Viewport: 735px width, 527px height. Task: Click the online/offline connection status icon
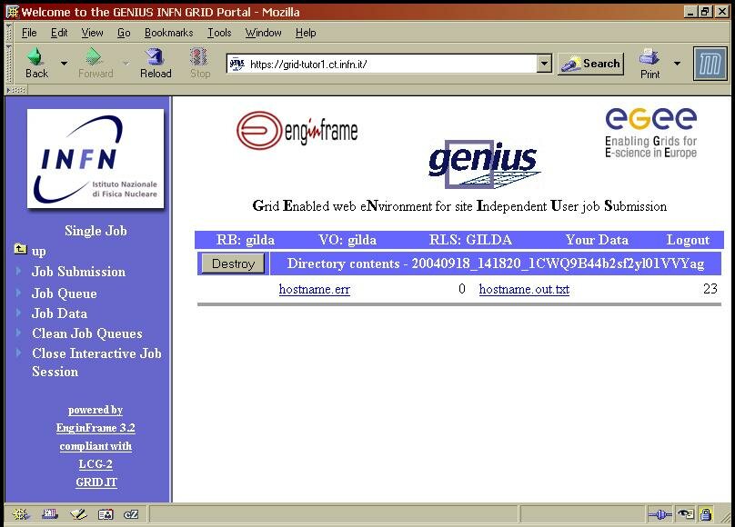(x=659, y=515)
